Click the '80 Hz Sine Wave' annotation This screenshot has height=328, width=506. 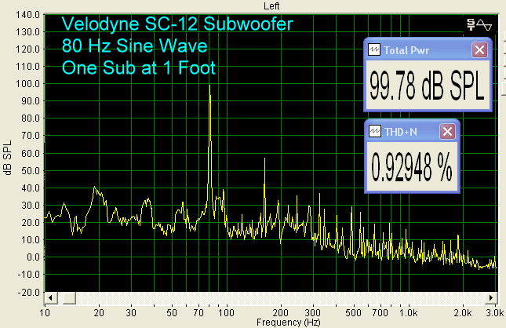135,46
